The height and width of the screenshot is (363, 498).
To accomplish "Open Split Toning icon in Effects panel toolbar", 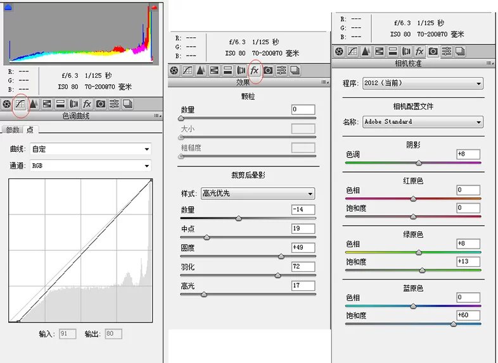I will point(227,70).
